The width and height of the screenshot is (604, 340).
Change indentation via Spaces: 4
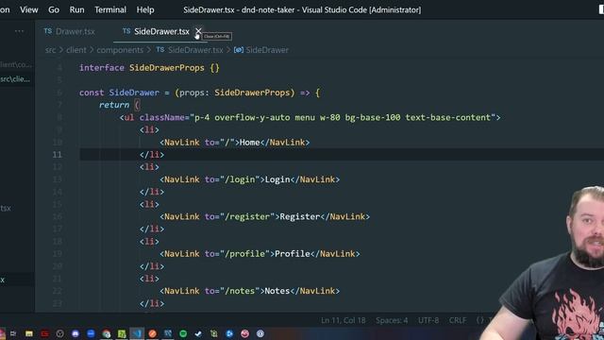392,320
